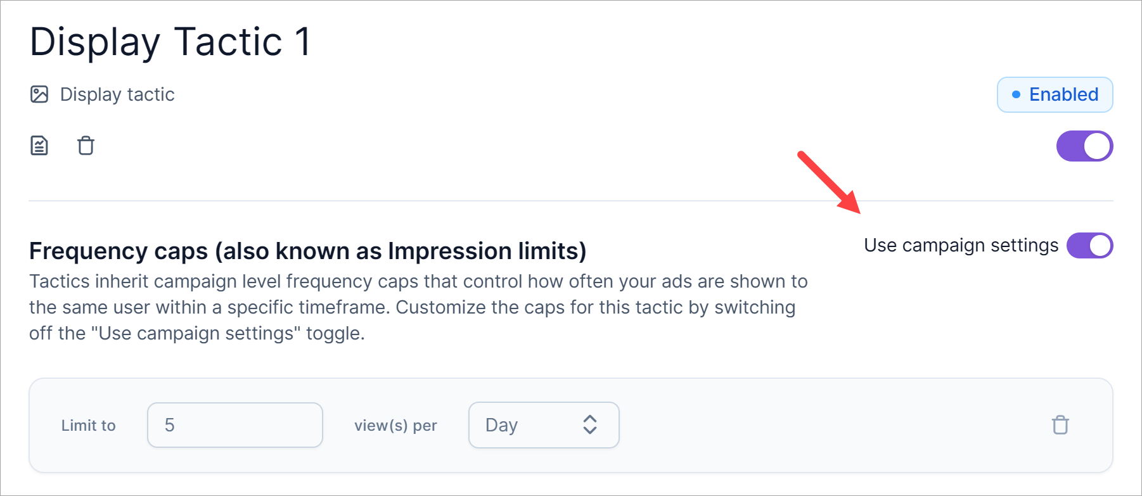Click empty space in the frequency cap row card
The image size is (1142, 496).
tap(824, 426)
